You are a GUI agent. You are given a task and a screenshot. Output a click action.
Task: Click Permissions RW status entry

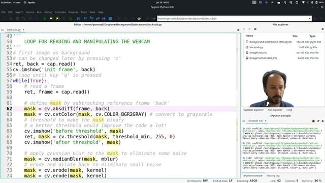[x=197, y=181]
